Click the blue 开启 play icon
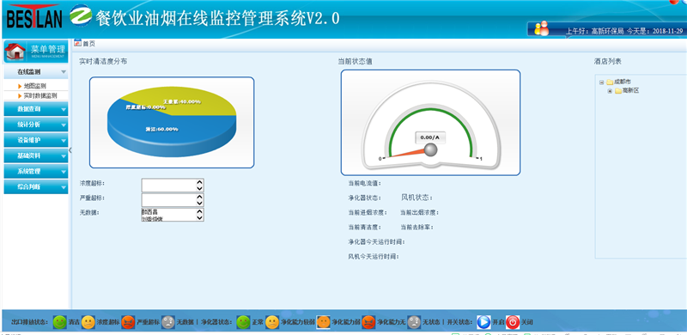 tap(483, 322)
